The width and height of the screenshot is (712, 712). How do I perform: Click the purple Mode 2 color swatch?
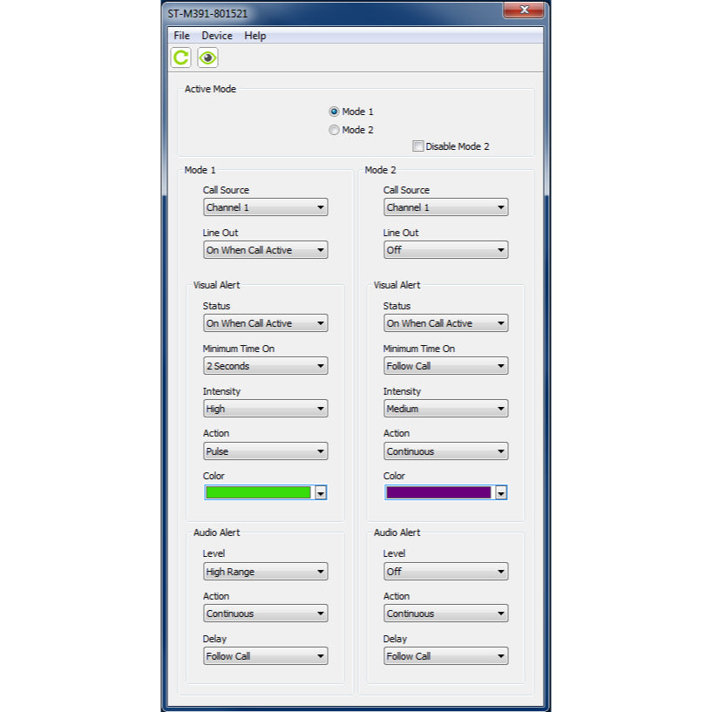tap(438, 492)
